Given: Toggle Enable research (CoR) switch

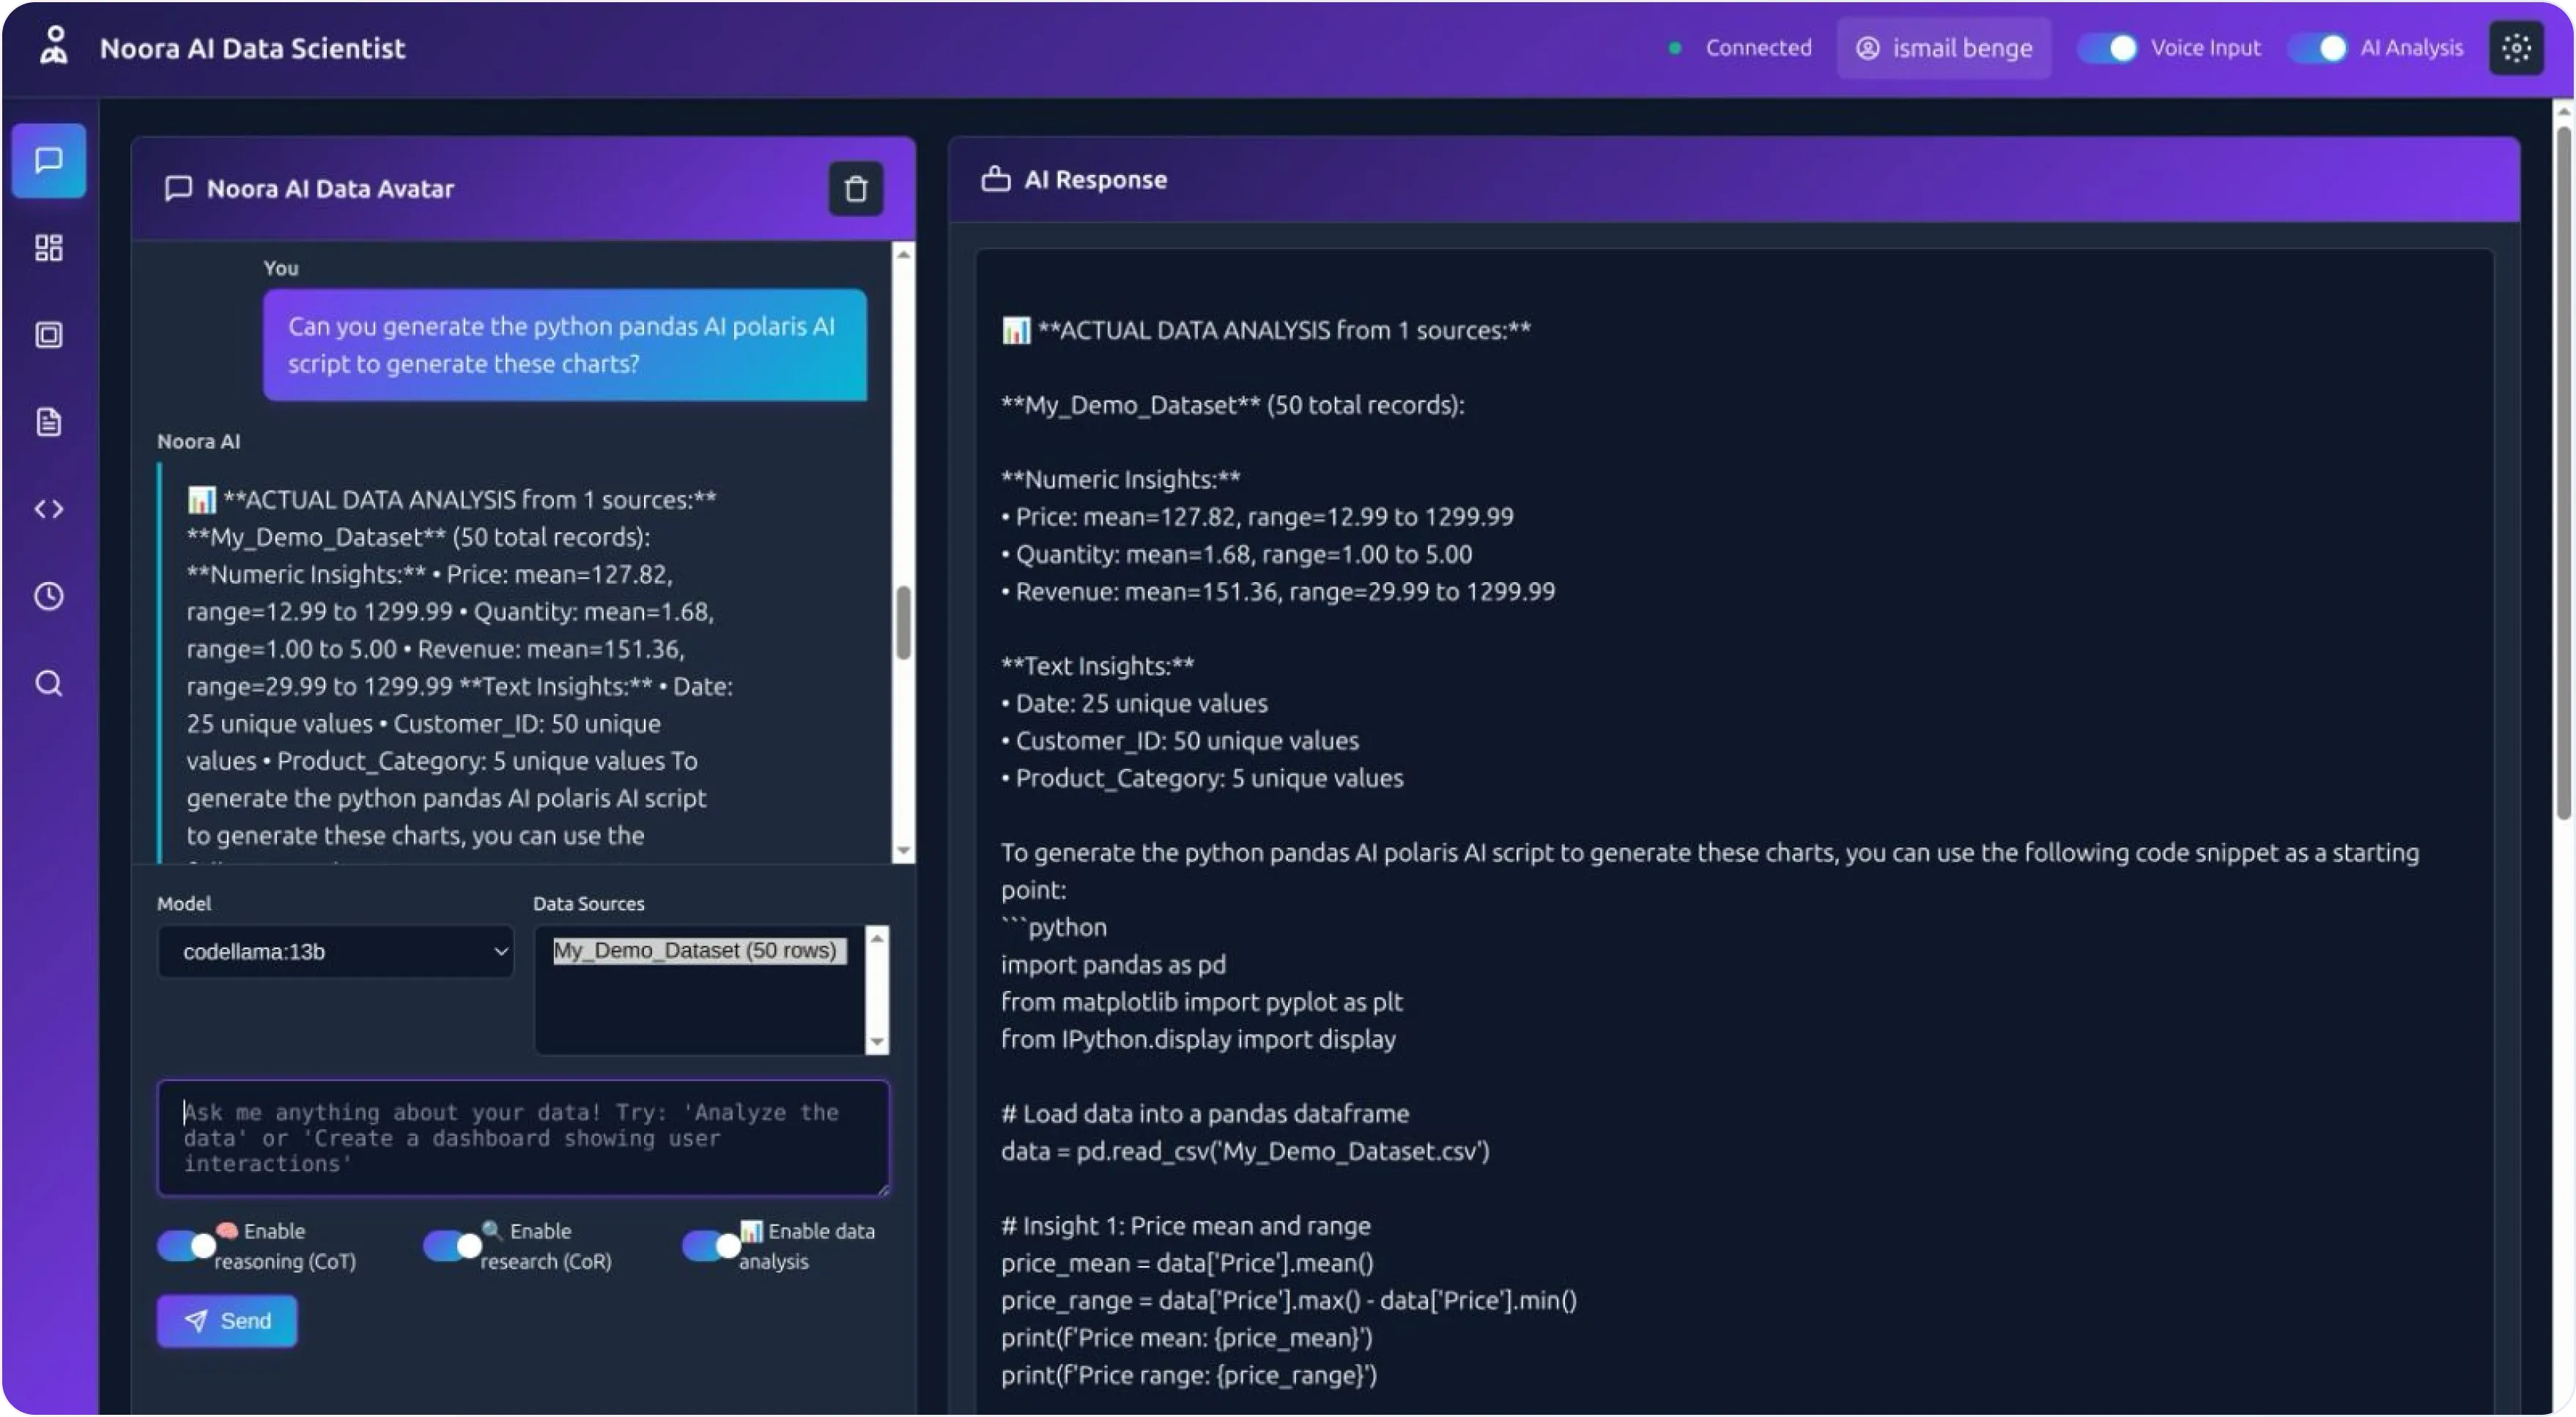Looking at the screenshot, I should click(x=452, y=1245).
